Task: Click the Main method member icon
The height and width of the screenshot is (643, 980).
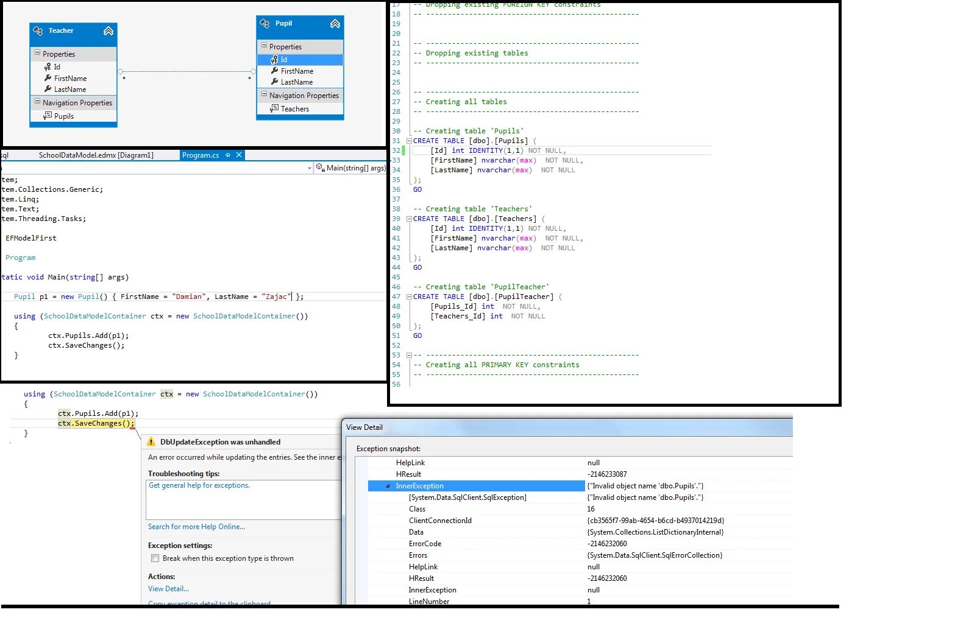Action: (x=320, y=167)
